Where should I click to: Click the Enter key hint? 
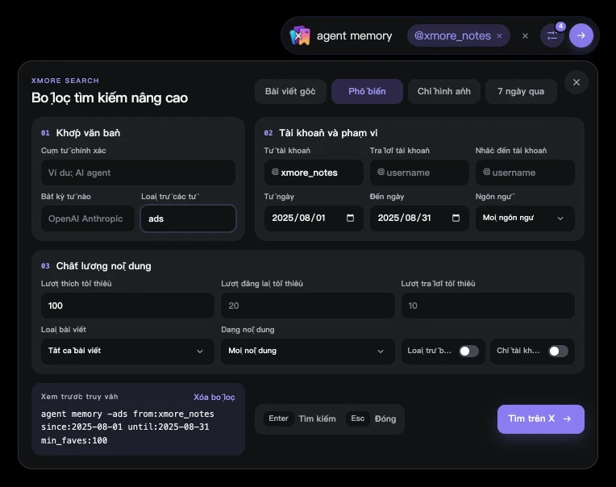coord(278,418)
